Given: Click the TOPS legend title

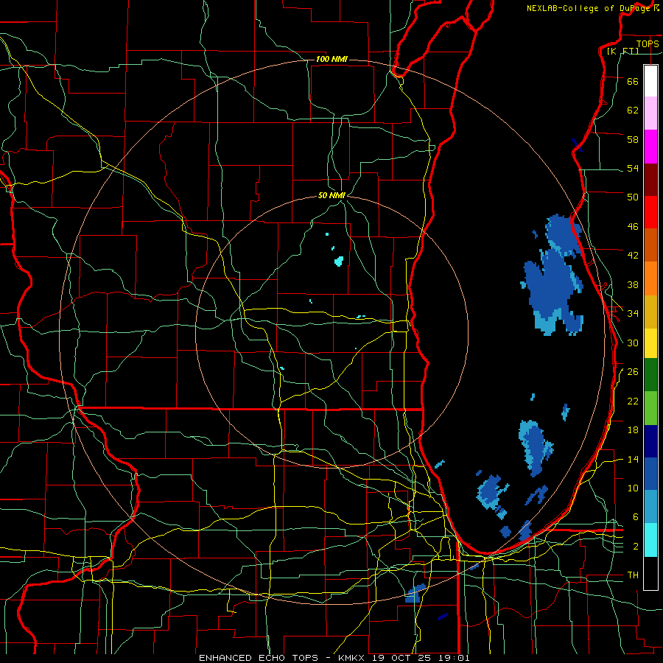Looking at the screenshot, I should 648,43.
